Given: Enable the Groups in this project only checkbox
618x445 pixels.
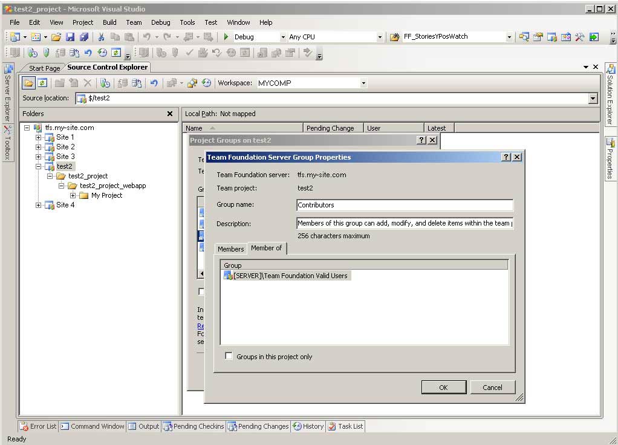Looking at the screenshot, I should 229,356.
